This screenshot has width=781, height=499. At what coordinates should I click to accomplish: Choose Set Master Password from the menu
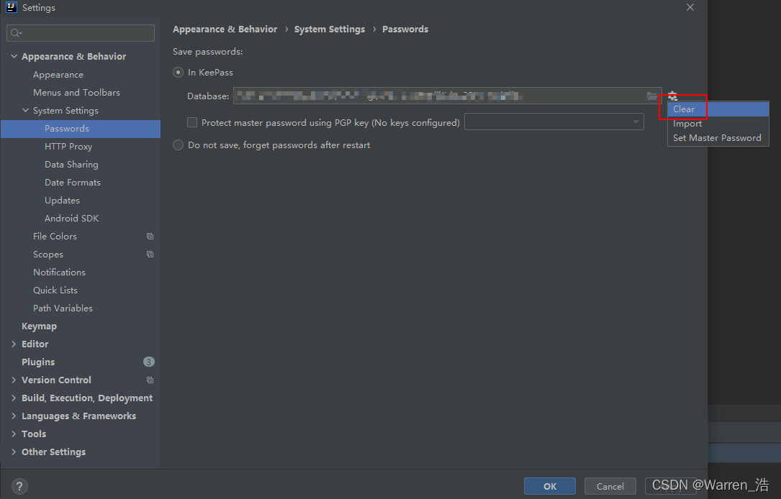coord(718,138)
